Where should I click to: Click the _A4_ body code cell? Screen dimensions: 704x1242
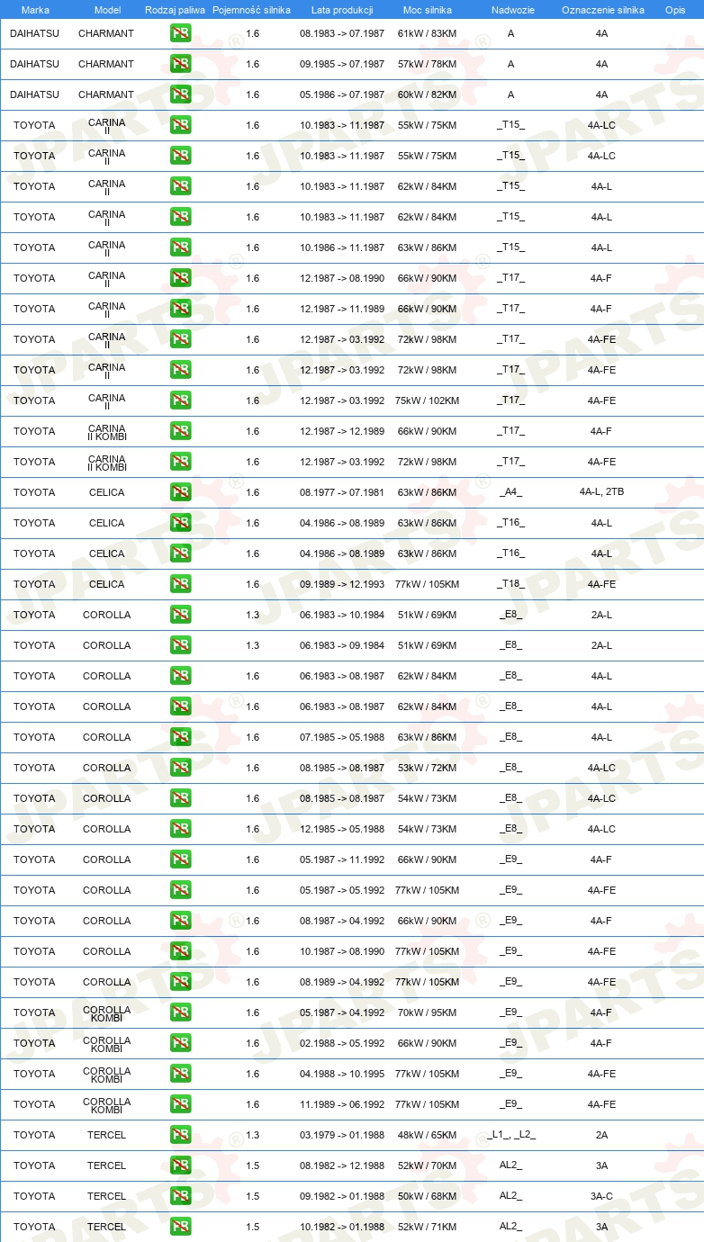tap(510, 492)
